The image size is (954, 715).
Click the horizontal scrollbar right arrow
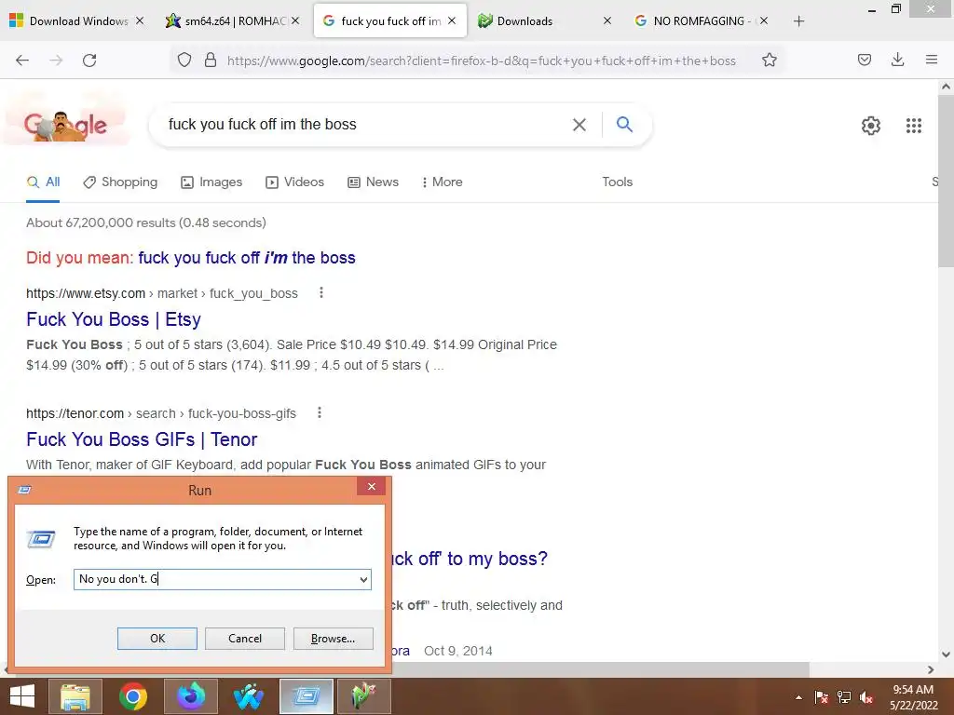(931, 669)
